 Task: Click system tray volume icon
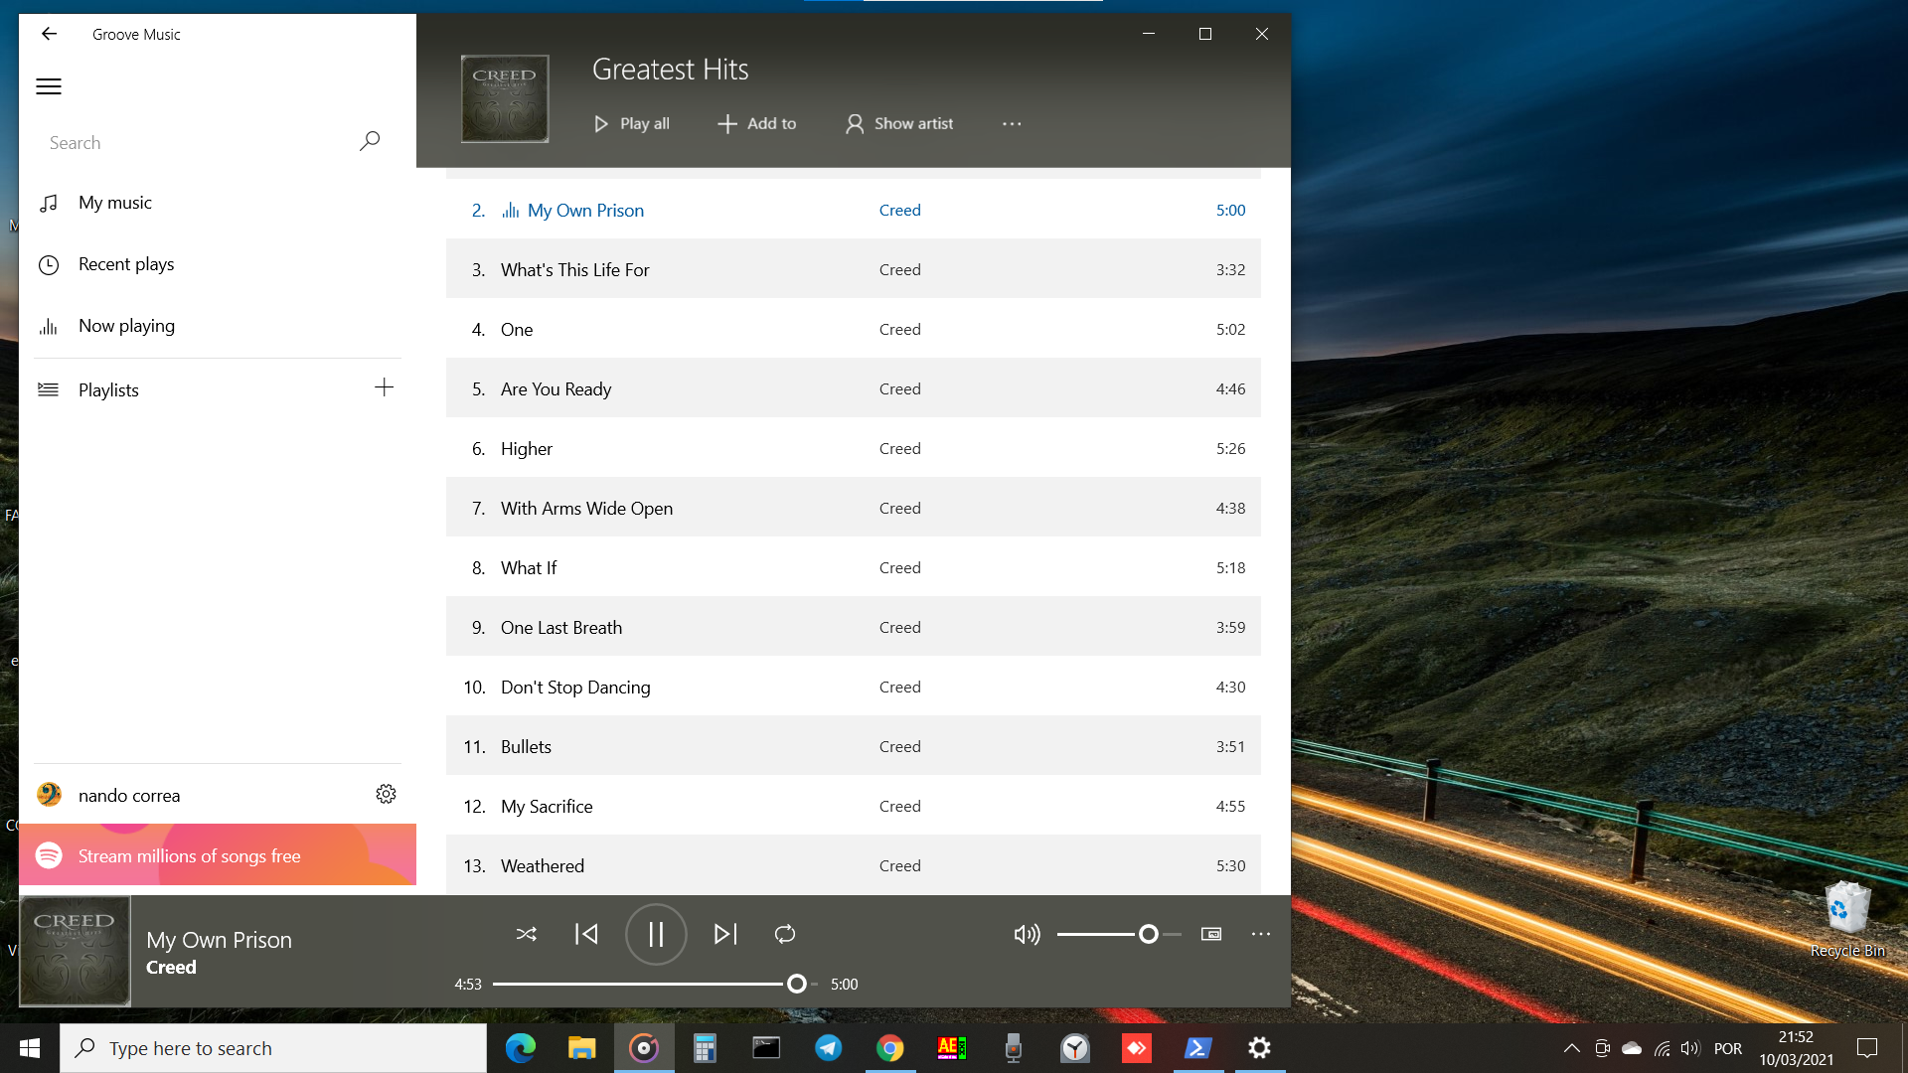(x=1690, y=1048)
